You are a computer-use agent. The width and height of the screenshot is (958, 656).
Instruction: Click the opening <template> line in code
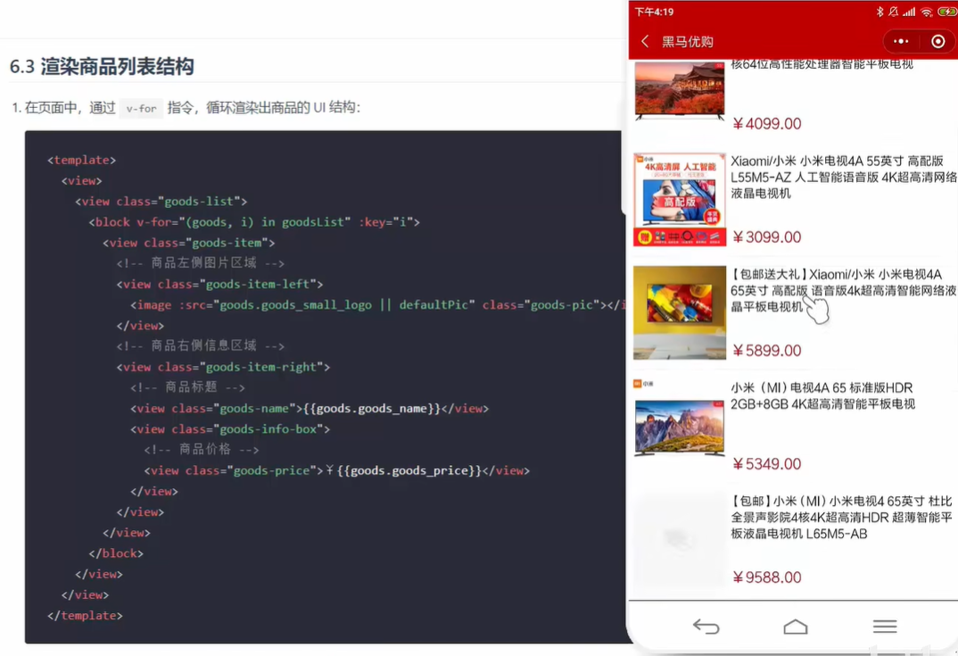(81, 160)
